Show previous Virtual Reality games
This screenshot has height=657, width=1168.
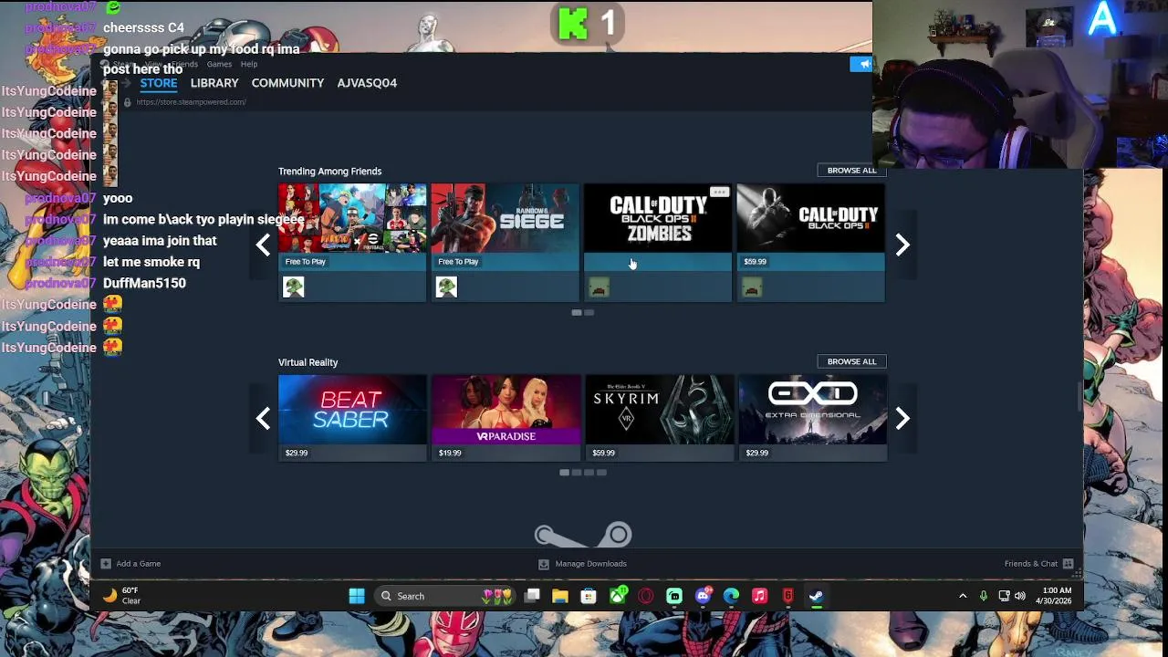coord(263,418)
